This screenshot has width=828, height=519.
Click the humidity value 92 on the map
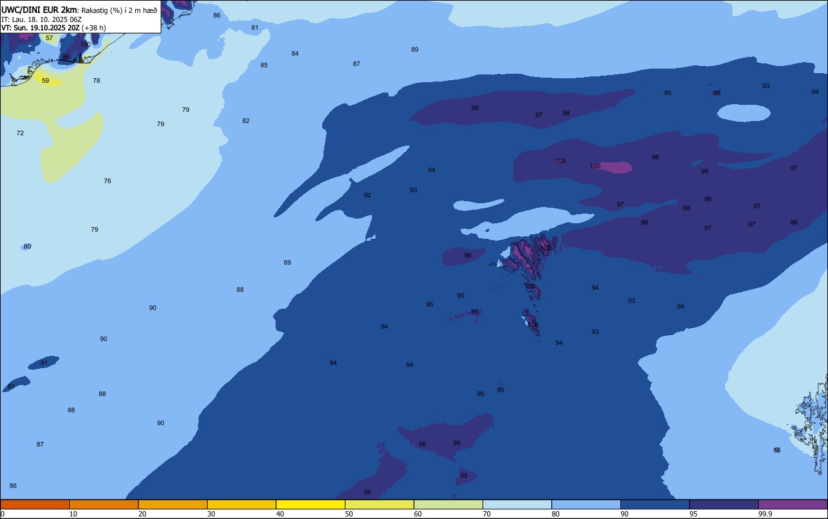coord(367,195)
